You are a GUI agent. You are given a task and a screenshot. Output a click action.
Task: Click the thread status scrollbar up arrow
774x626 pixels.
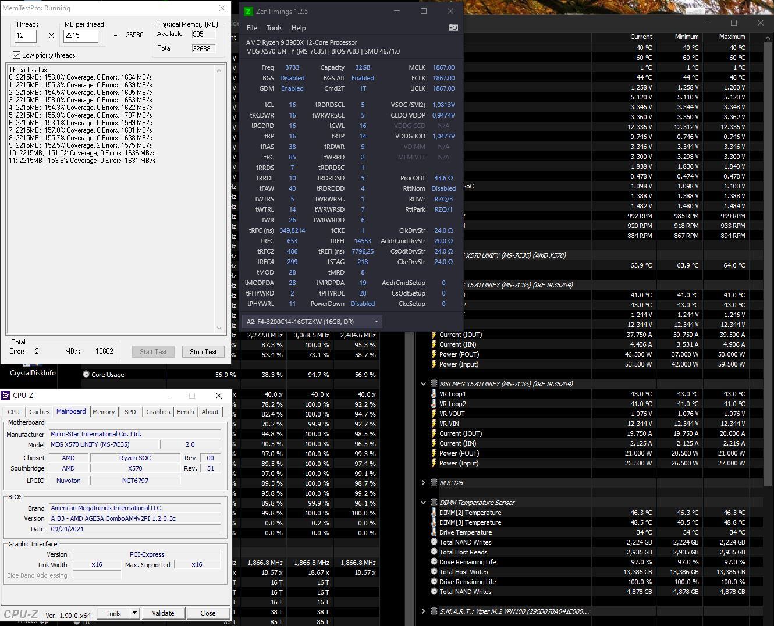click(x=219, y=70)
